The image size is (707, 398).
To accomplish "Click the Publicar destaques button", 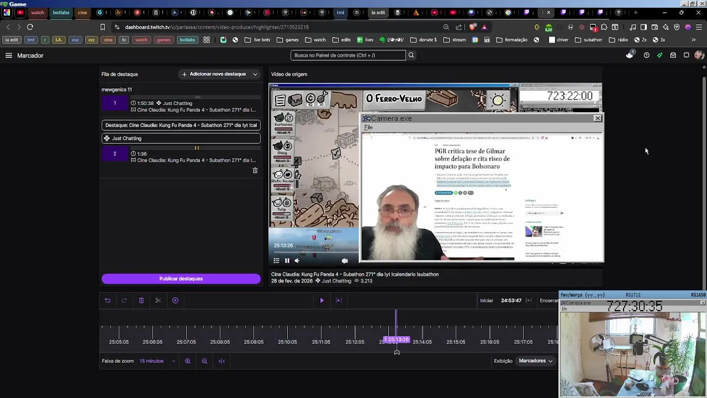I will (181, 279).
